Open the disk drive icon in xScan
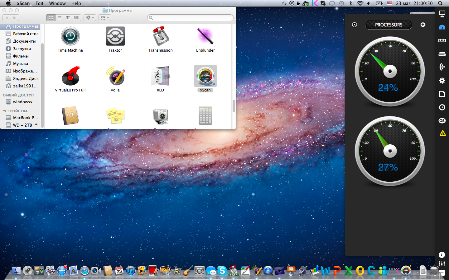This screenshot has width=449, height=280. pyautogui.click(x=442, y=54)
